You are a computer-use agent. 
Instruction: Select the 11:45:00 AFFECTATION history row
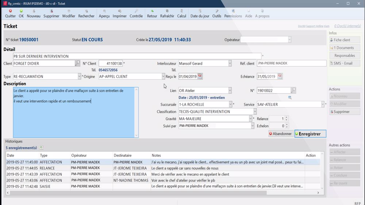(163, 162)
